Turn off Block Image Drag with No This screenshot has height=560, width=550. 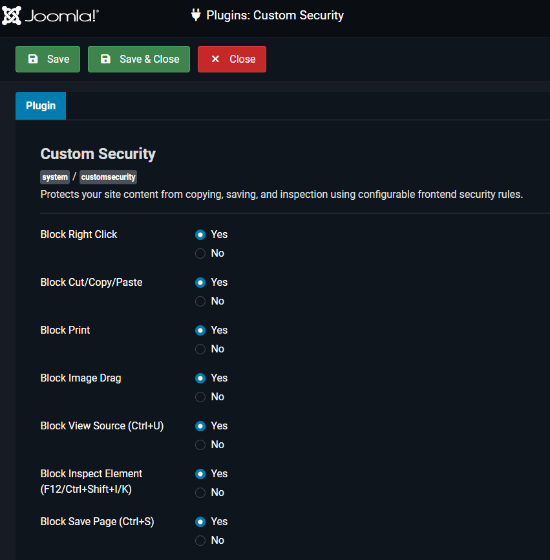(200, 397)
